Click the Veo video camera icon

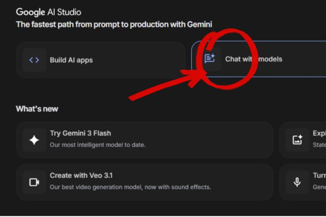click(34, 182)
